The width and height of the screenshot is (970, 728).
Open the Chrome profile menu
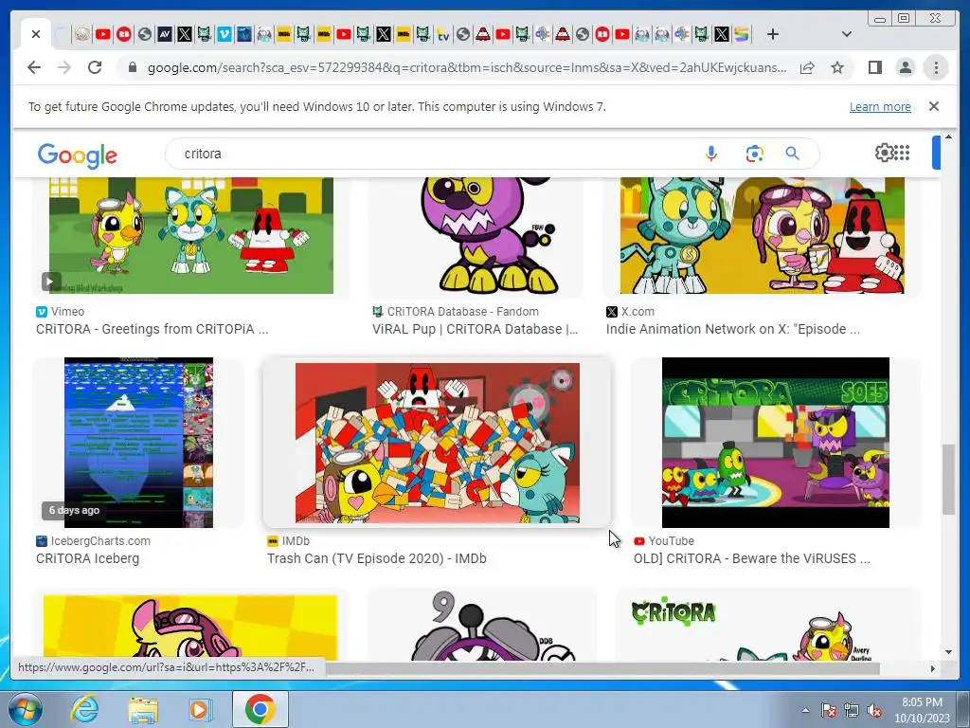[x=905, y=67]
